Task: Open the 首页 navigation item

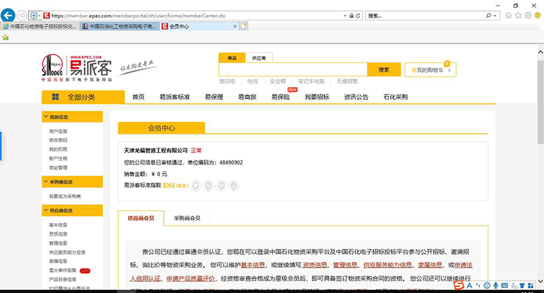Action: point(139,97)
